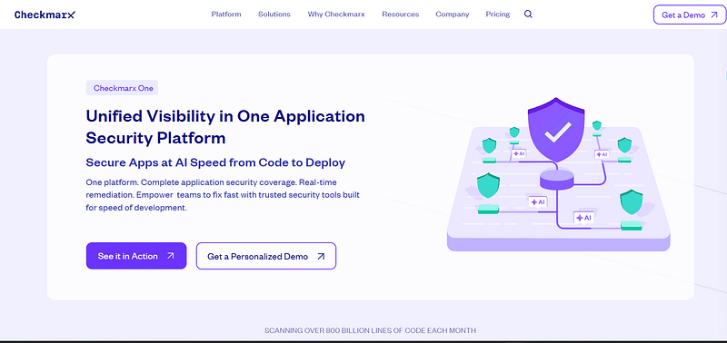The image size is (727, 343).
Task: Open the Solutions menu
Action: click(x=274, y=15)
